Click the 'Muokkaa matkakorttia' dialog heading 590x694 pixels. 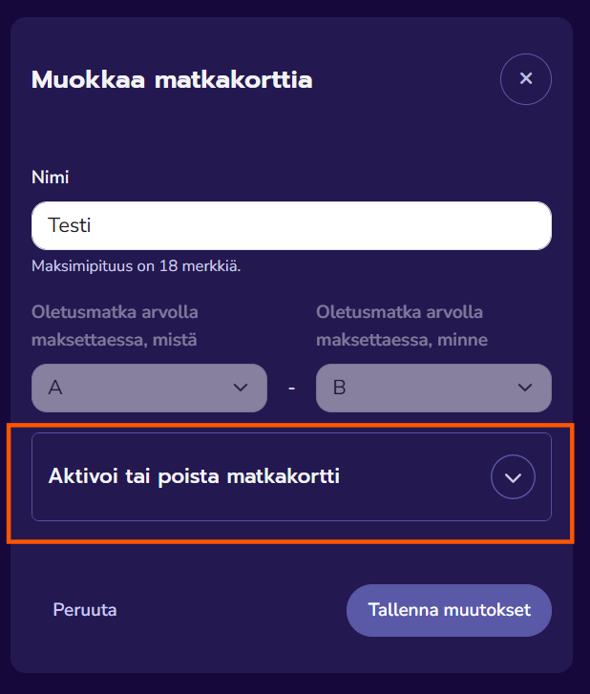[172, 79]
